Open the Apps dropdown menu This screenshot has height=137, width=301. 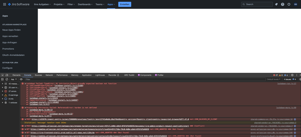tap(111, 4)
